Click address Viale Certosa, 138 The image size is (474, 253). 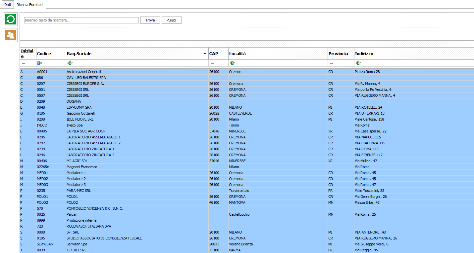(x=414, y=119)
